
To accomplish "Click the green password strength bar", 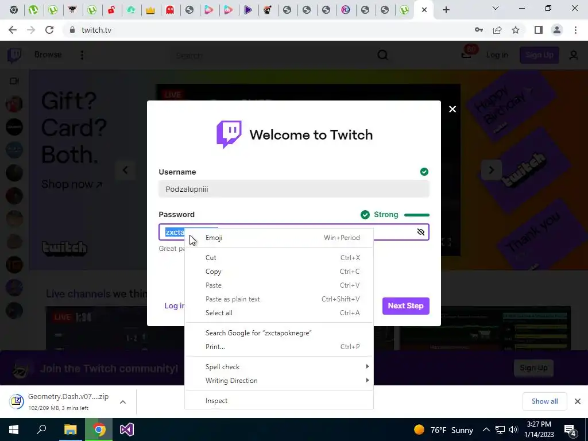I will click(x=417, y=215).
